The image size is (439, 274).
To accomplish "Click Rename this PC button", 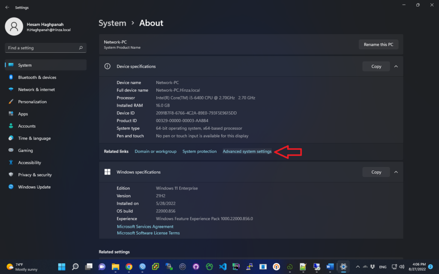I will tap(379, 45).
